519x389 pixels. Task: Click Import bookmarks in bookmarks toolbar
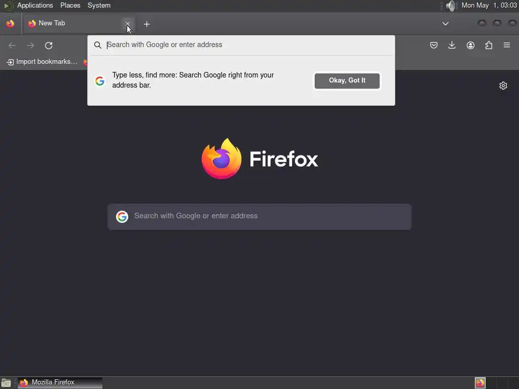click(x=42, y=62)
